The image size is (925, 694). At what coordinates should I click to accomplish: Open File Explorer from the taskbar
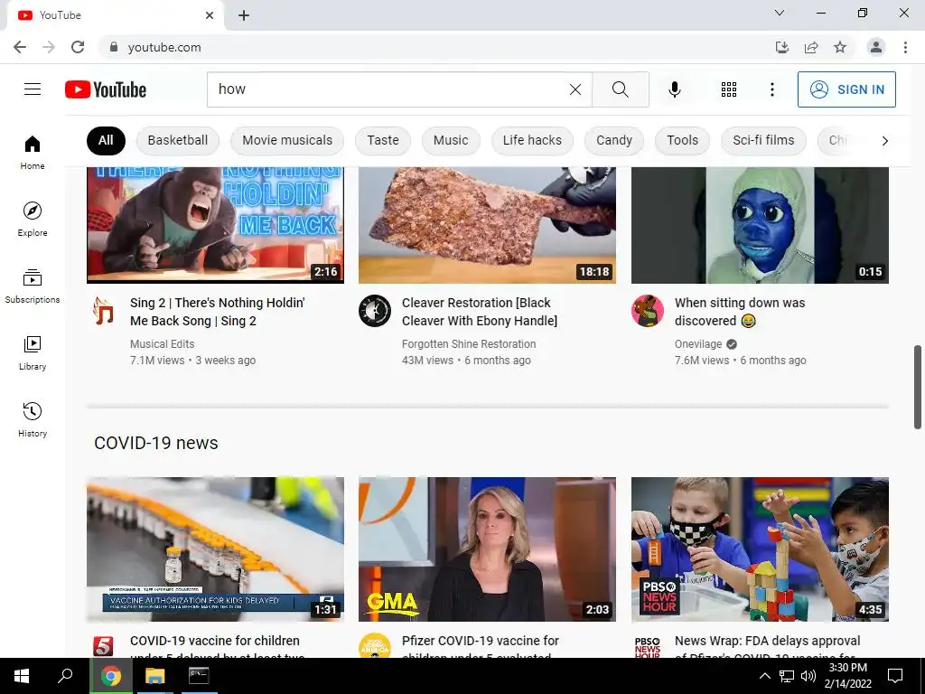(155, 676)
